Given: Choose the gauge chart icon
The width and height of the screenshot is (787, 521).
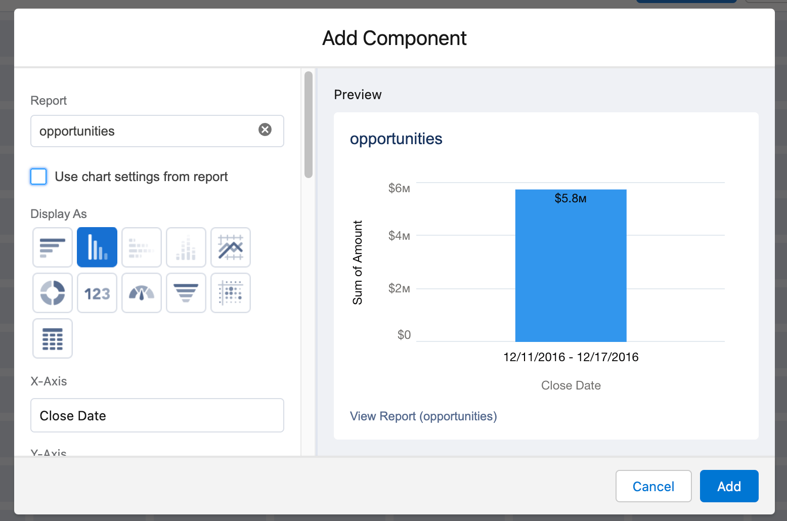Looking at the screenshot, I should pos(142,293).
